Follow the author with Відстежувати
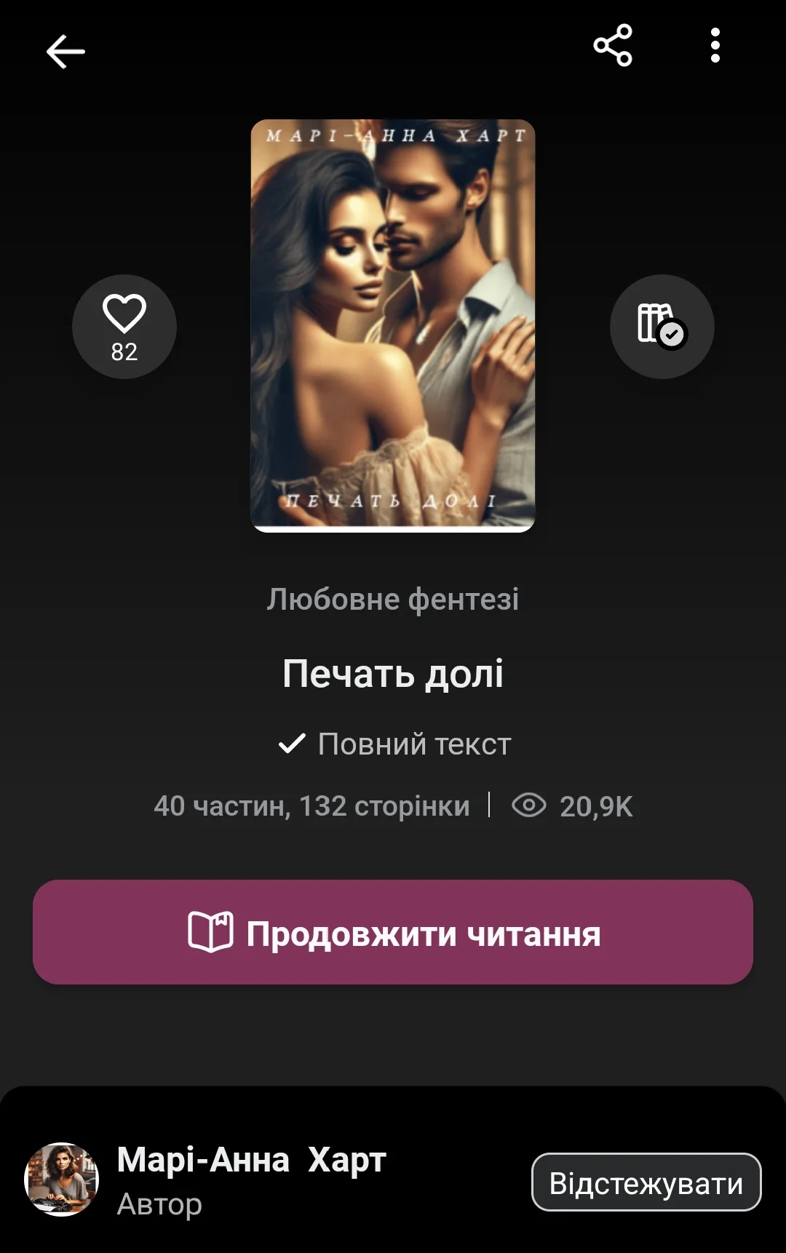This screenshot has height=1253, width=786. click(x=646, y=1182)
